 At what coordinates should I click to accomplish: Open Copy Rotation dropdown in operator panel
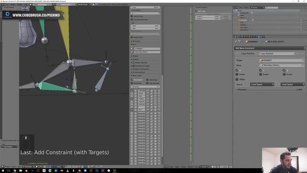pyautogui.click(x=10, y=147)
